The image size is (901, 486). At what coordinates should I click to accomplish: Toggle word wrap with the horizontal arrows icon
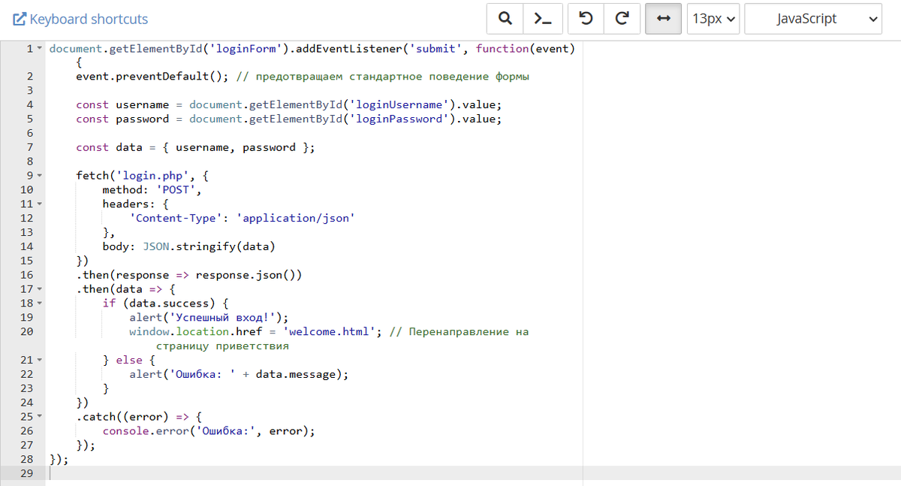click(664, 18)
